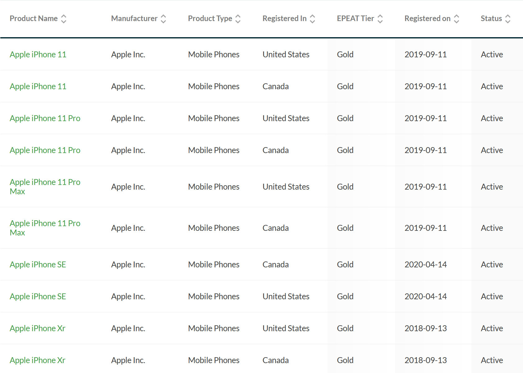Screen dimensions: 523x373
Task: Select date 2018-09-13 in iPhone Xr United States row
Action: pyautogui.click(x=425, y=328)
